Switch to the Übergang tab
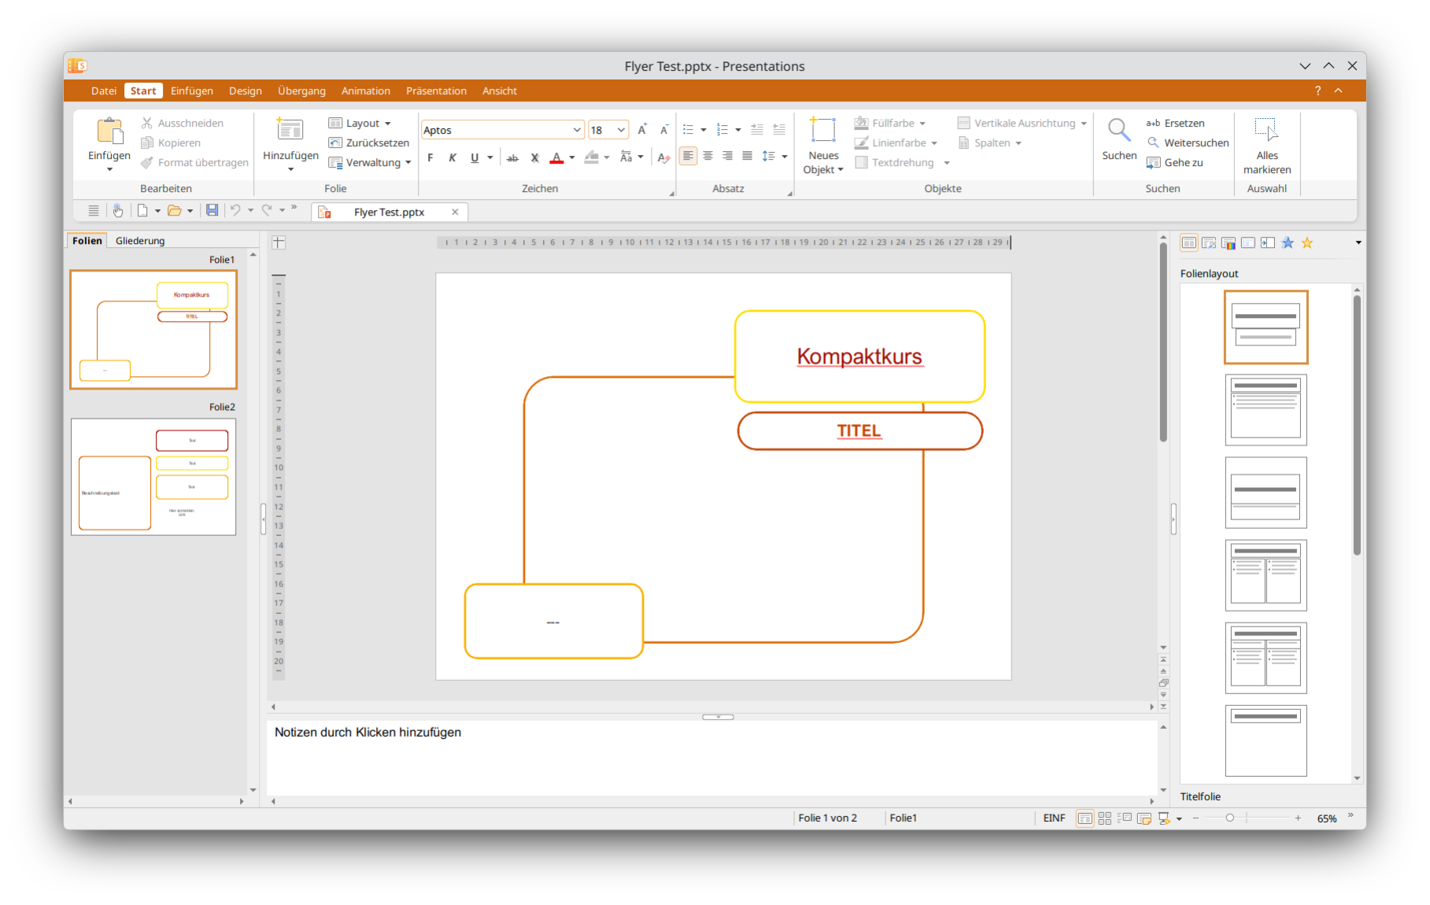1430x905 pixels. tap(301, 90)
